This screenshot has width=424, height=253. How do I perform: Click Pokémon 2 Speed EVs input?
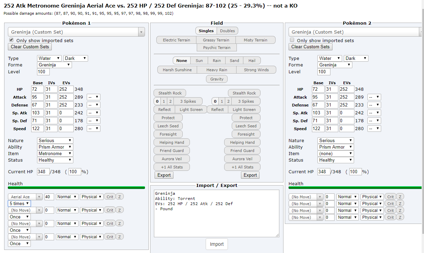(x=347, y=128)
